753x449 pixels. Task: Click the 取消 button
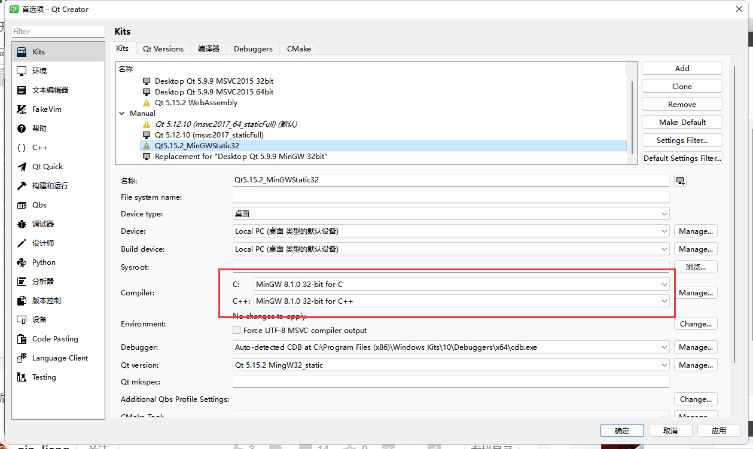tap(670, 430)
